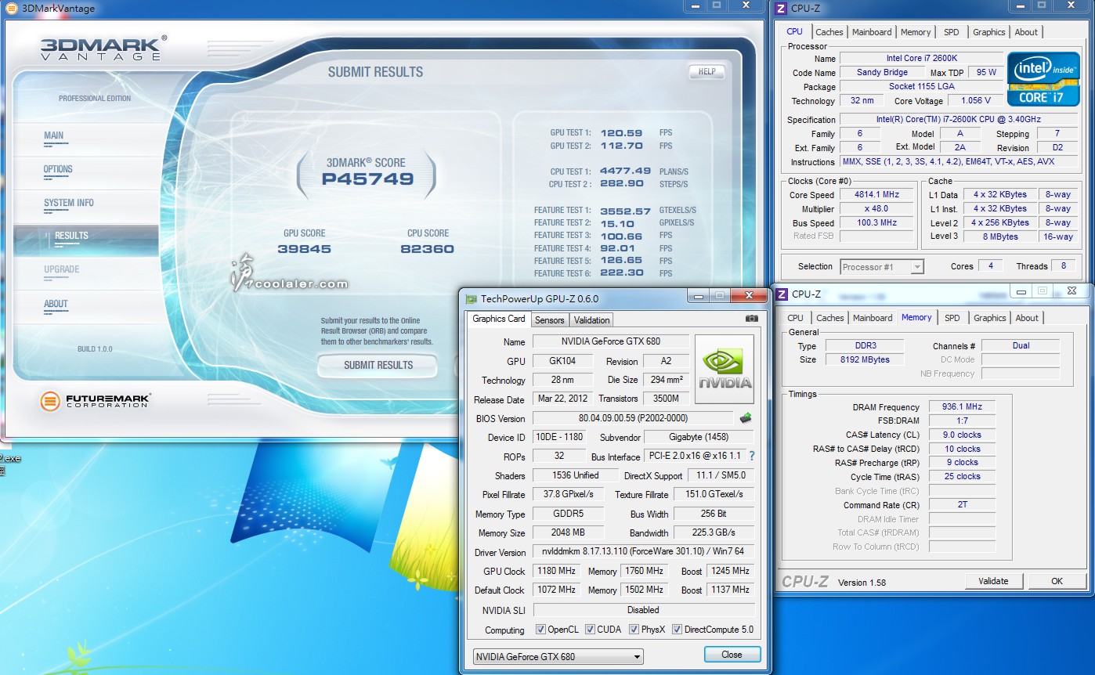
Task: Click the GPU Score value 39845
Action: point(304,249)
